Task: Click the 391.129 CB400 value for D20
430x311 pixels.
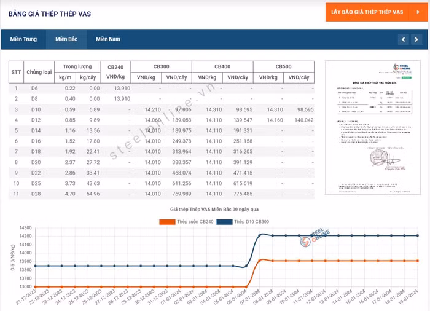Action: [243, 162]
